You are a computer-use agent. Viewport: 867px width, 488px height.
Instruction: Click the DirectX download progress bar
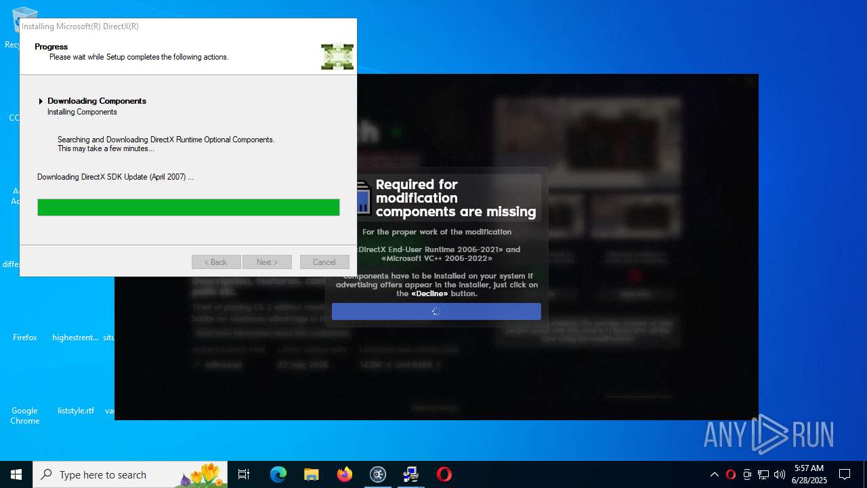tap(188, 207)
